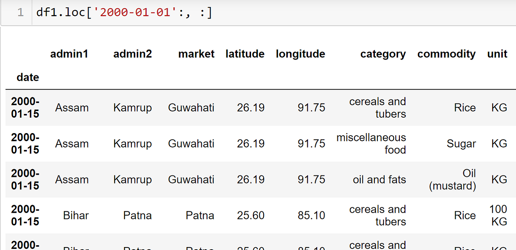Select the market column header
The width and height of the screenshot is (516, 250).
click(196, 54)
